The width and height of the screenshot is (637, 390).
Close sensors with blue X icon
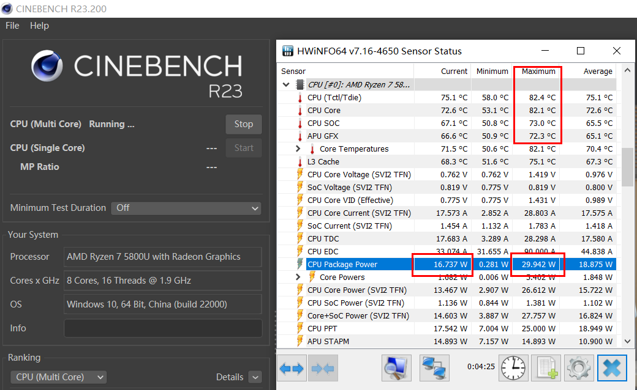[612, 368]
